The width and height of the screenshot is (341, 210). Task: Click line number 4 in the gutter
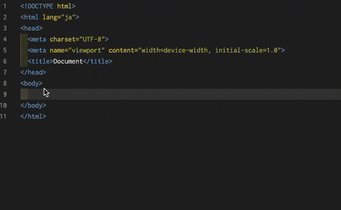(5, 39)
